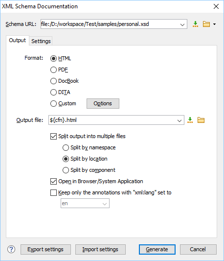Expand the Output file dropdown list

coord(179,120)
